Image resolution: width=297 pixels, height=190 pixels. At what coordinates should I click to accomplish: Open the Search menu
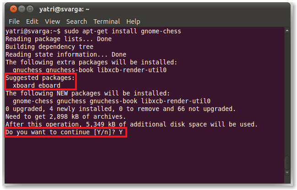(x=76, y=21)
